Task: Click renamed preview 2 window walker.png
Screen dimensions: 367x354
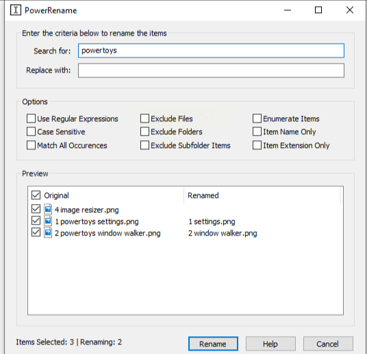Action: pos(223,233)
